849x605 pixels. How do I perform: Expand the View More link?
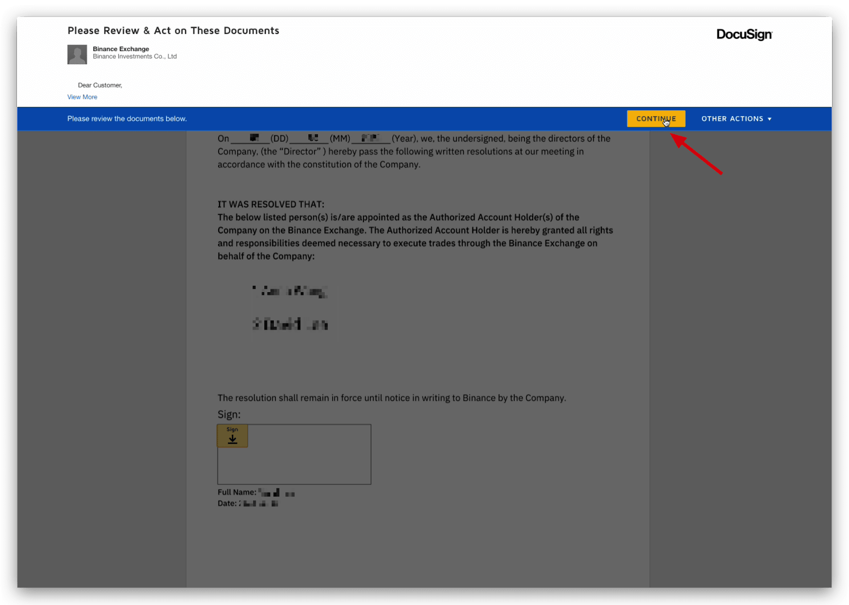click(82, 97)
